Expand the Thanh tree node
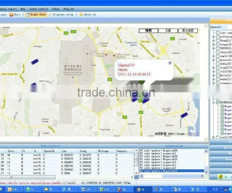 [x=213, y=40]
